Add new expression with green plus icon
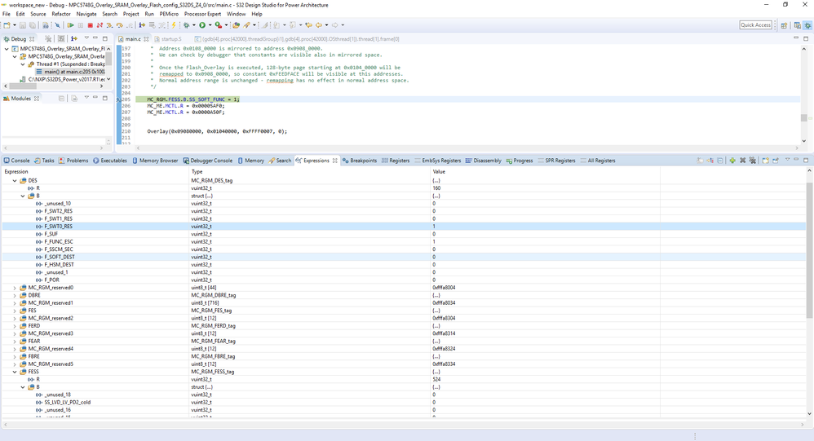Image resolution: width=814 pixels, height=441 pixels. (x=732, y=161)
